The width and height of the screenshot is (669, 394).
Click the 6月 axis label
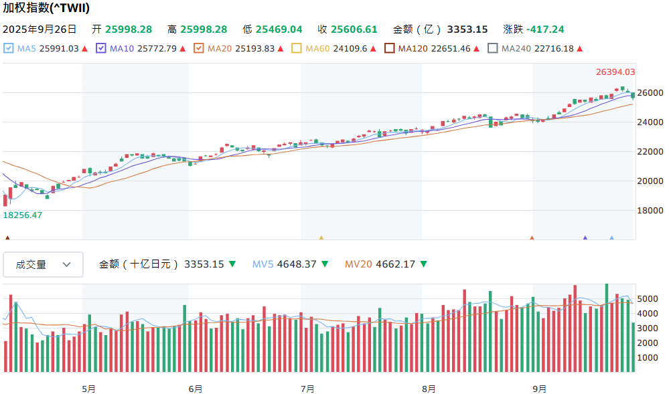[196, 389]
